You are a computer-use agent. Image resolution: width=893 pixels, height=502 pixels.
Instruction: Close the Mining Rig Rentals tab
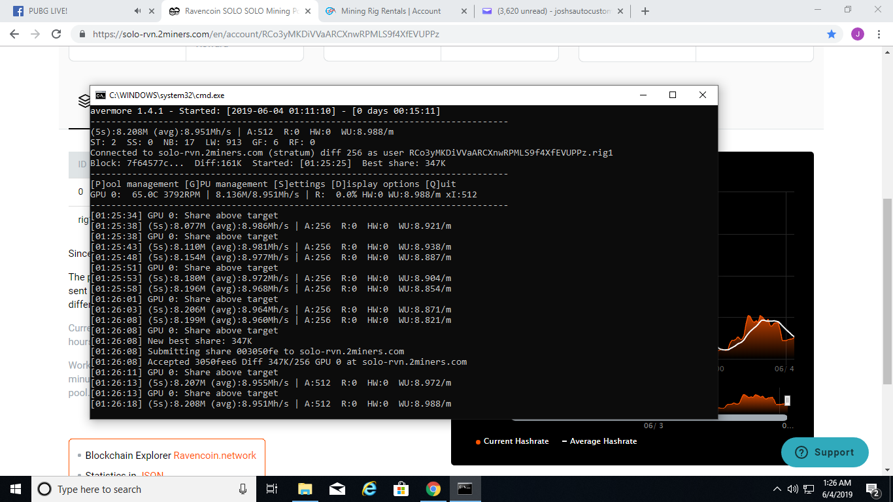(x=464, y=11)
